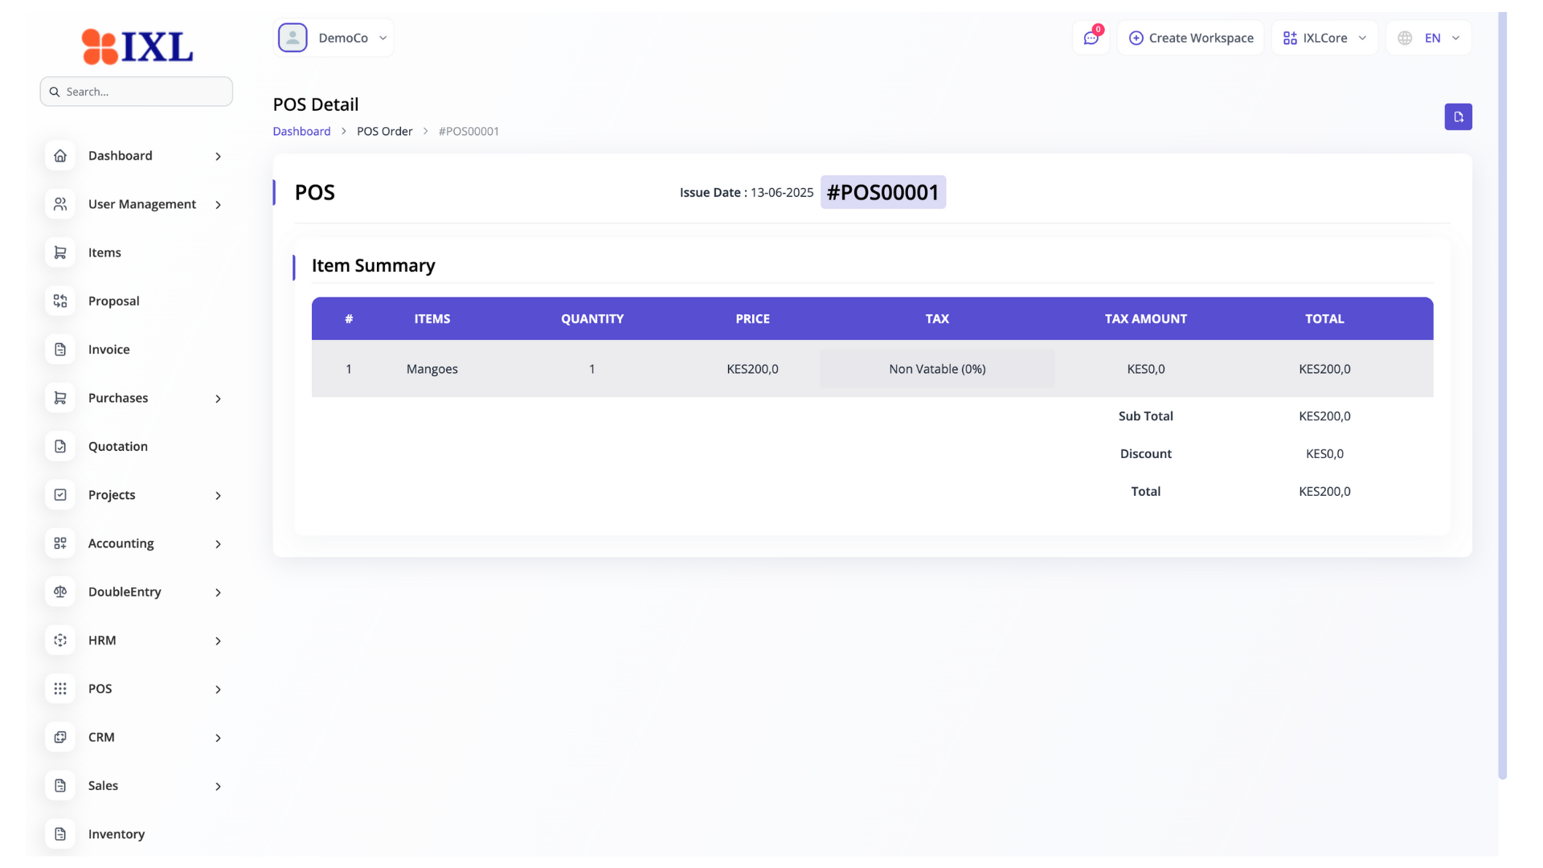Click the Quotation document icon
Image resolution: width=1543 pixels, height=868 pixels.
(x=60, y=446)
